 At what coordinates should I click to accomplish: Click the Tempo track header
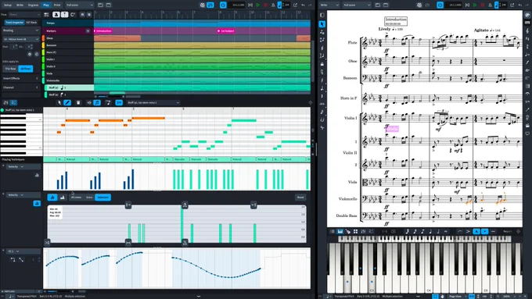(68, 23)
